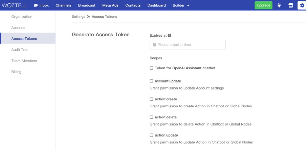The width and height of the screenshot is (306, 150).
Task: Expand the Builder dropdown menu
Action: point(181,5)
